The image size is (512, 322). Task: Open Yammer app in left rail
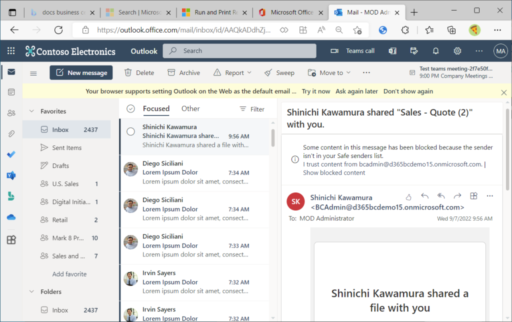tap(11, 175)
